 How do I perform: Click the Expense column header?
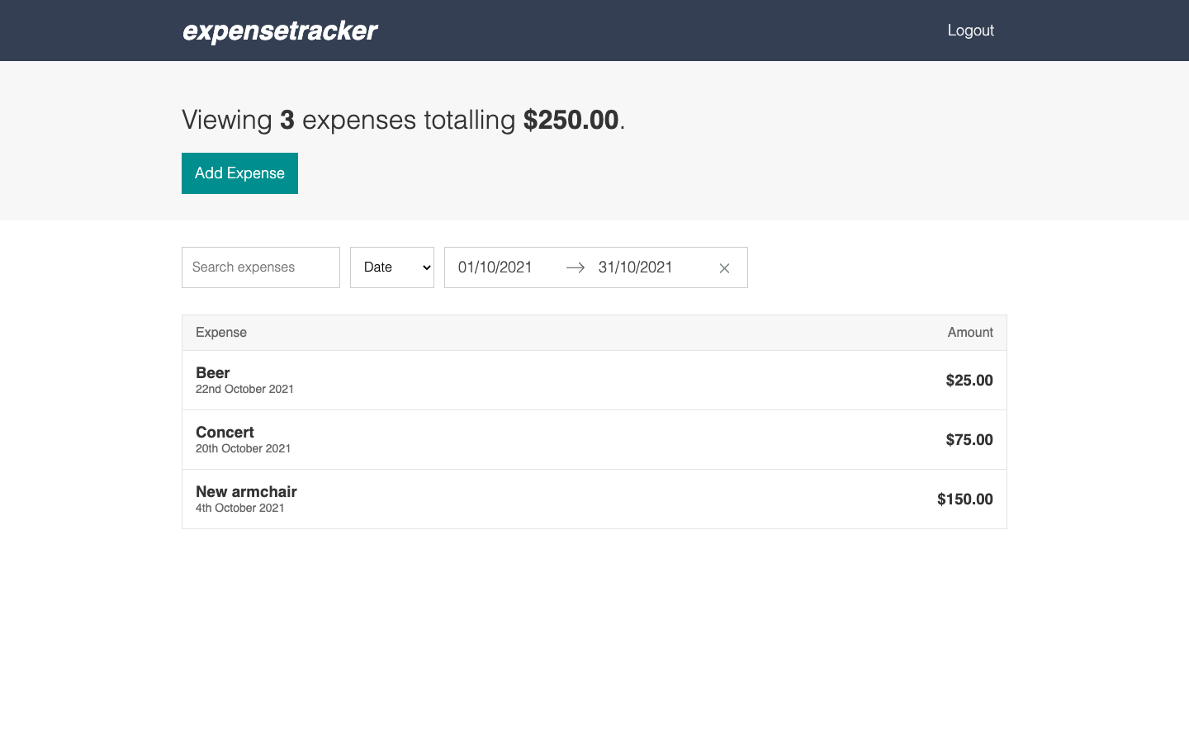point(220,332)
